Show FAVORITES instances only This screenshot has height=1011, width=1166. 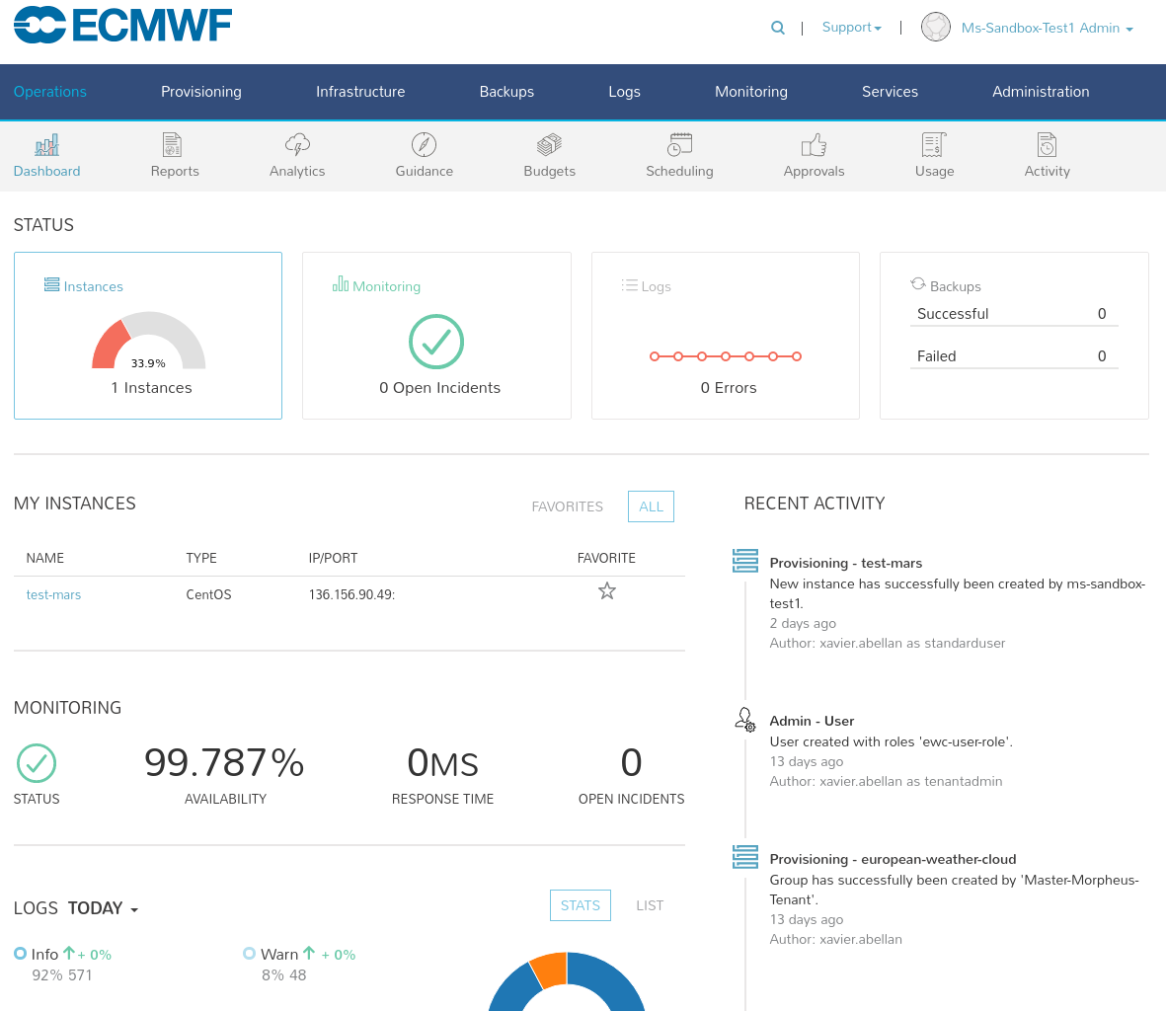(x=568, y=507)
